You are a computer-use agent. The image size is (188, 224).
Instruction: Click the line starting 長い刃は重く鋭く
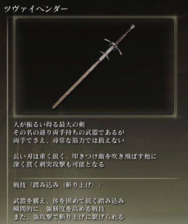pos(85,157)
